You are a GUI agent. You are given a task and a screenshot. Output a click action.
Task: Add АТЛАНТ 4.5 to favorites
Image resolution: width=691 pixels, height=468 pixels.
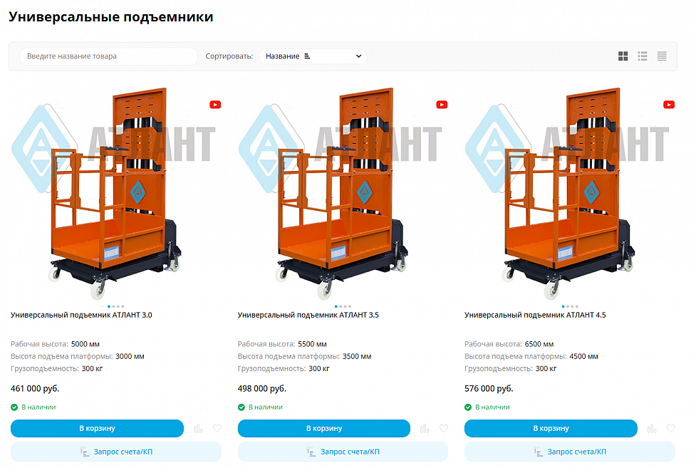(x=670, y=428)
